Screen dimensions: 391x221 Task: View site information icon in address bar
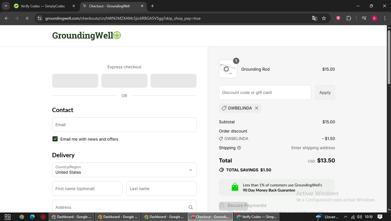click(x=40, y=18)
